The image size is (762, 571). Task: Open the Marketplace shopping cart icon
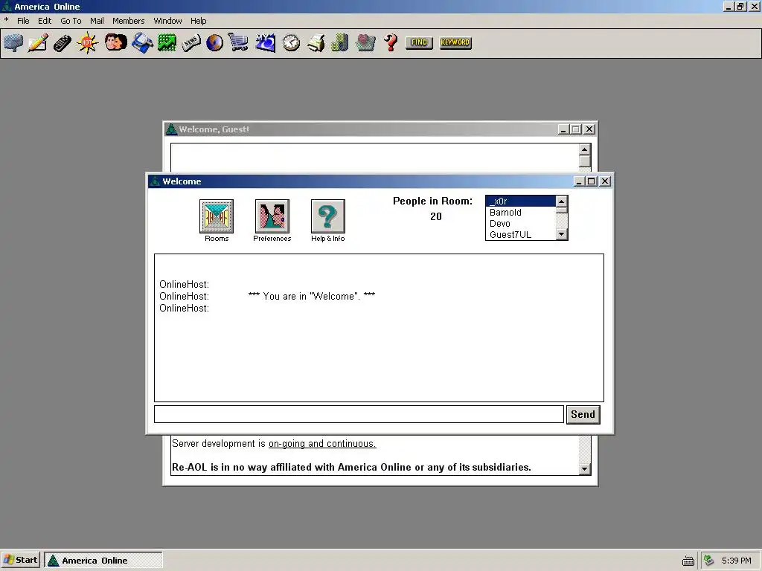pos(238,42)
